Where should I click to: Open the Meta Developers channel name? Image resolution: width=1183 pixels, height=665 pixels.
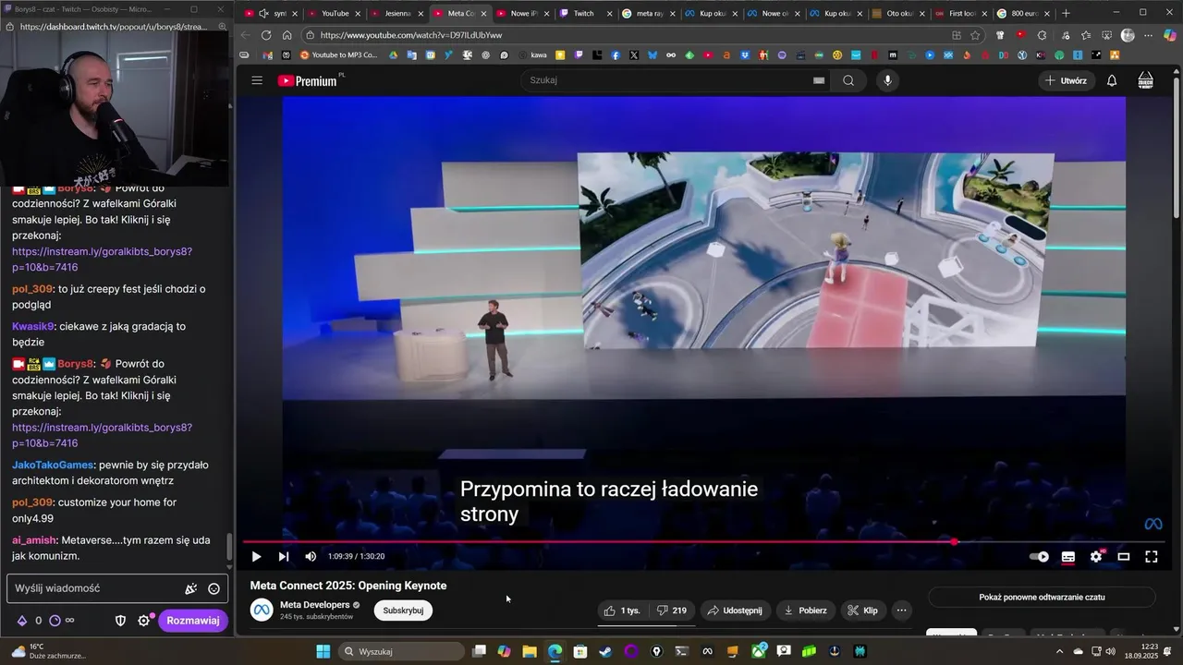315,605
